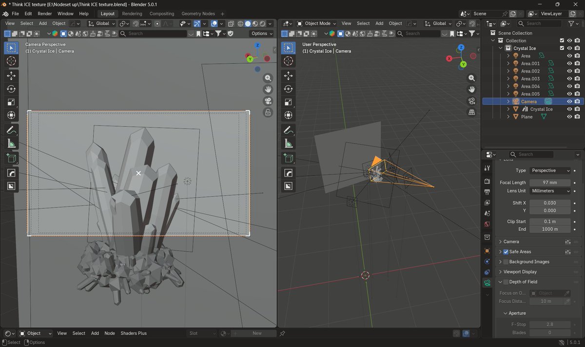Screen dimensions: 585x347
Task: Open the Output properties tab
Action: click(x=487, y=192)
